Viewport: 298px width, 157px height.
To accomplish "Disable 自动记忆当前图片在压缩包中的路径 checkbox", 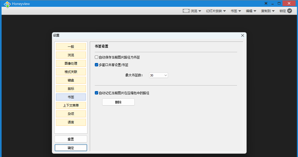I will pos(97,93).
